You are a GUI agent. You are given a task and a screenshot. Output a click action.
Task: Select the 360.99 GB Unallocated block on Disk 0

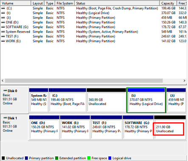pyautogui.click(x=107, y=100)
